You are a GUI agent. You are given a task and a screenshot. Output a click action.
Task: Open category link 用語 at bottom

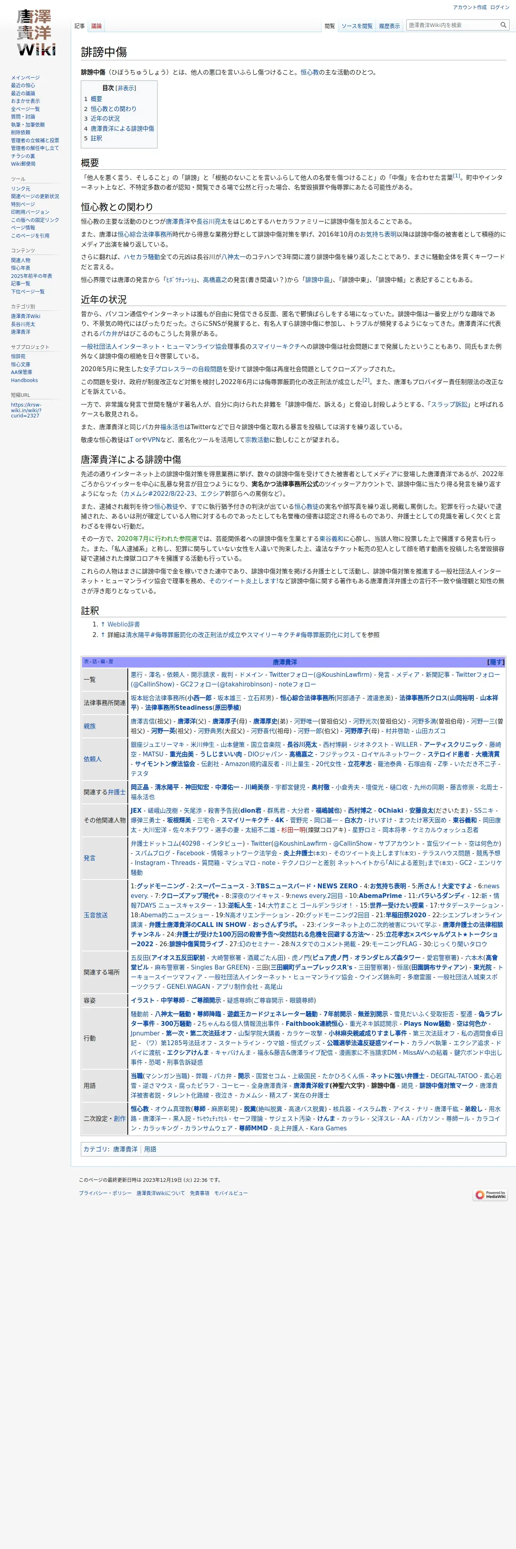(150, 1149)
